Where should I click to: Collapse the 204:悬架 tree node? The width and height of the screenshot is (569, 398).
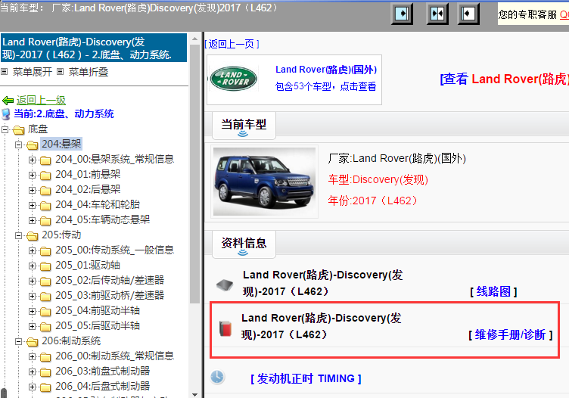point(18,145)
